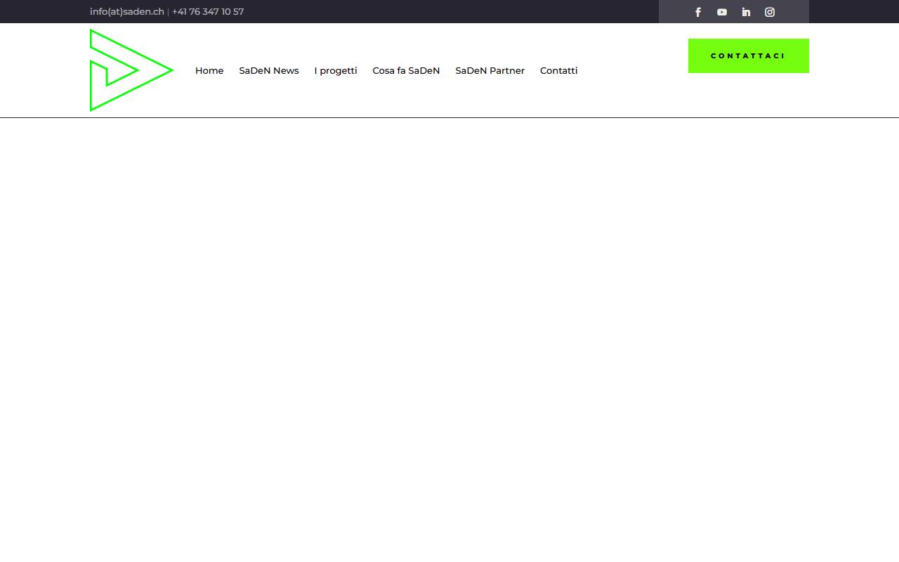899x562 pixels.
Task: Open the I progetti menu item
Action: (x=336, y=70)
